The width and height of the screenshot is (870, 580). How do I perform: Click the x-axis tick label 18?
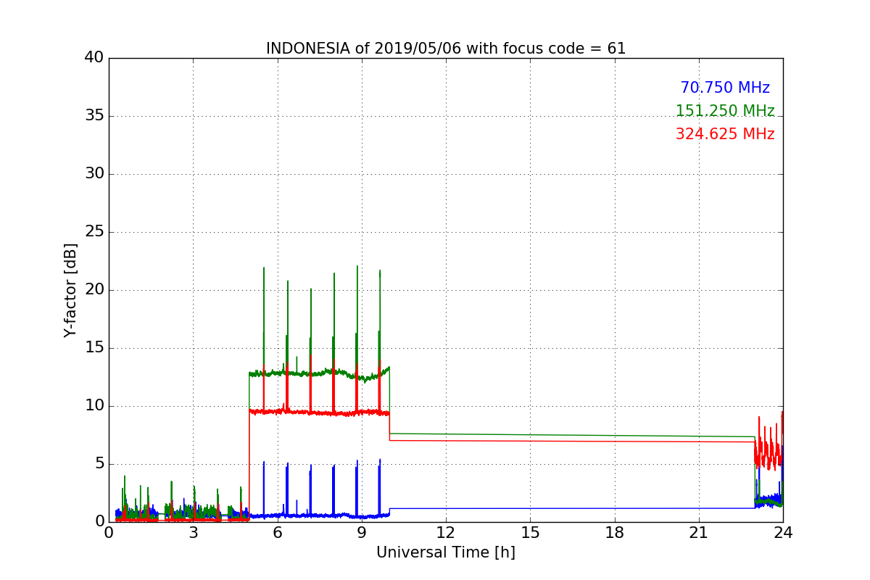coord(615,533)
